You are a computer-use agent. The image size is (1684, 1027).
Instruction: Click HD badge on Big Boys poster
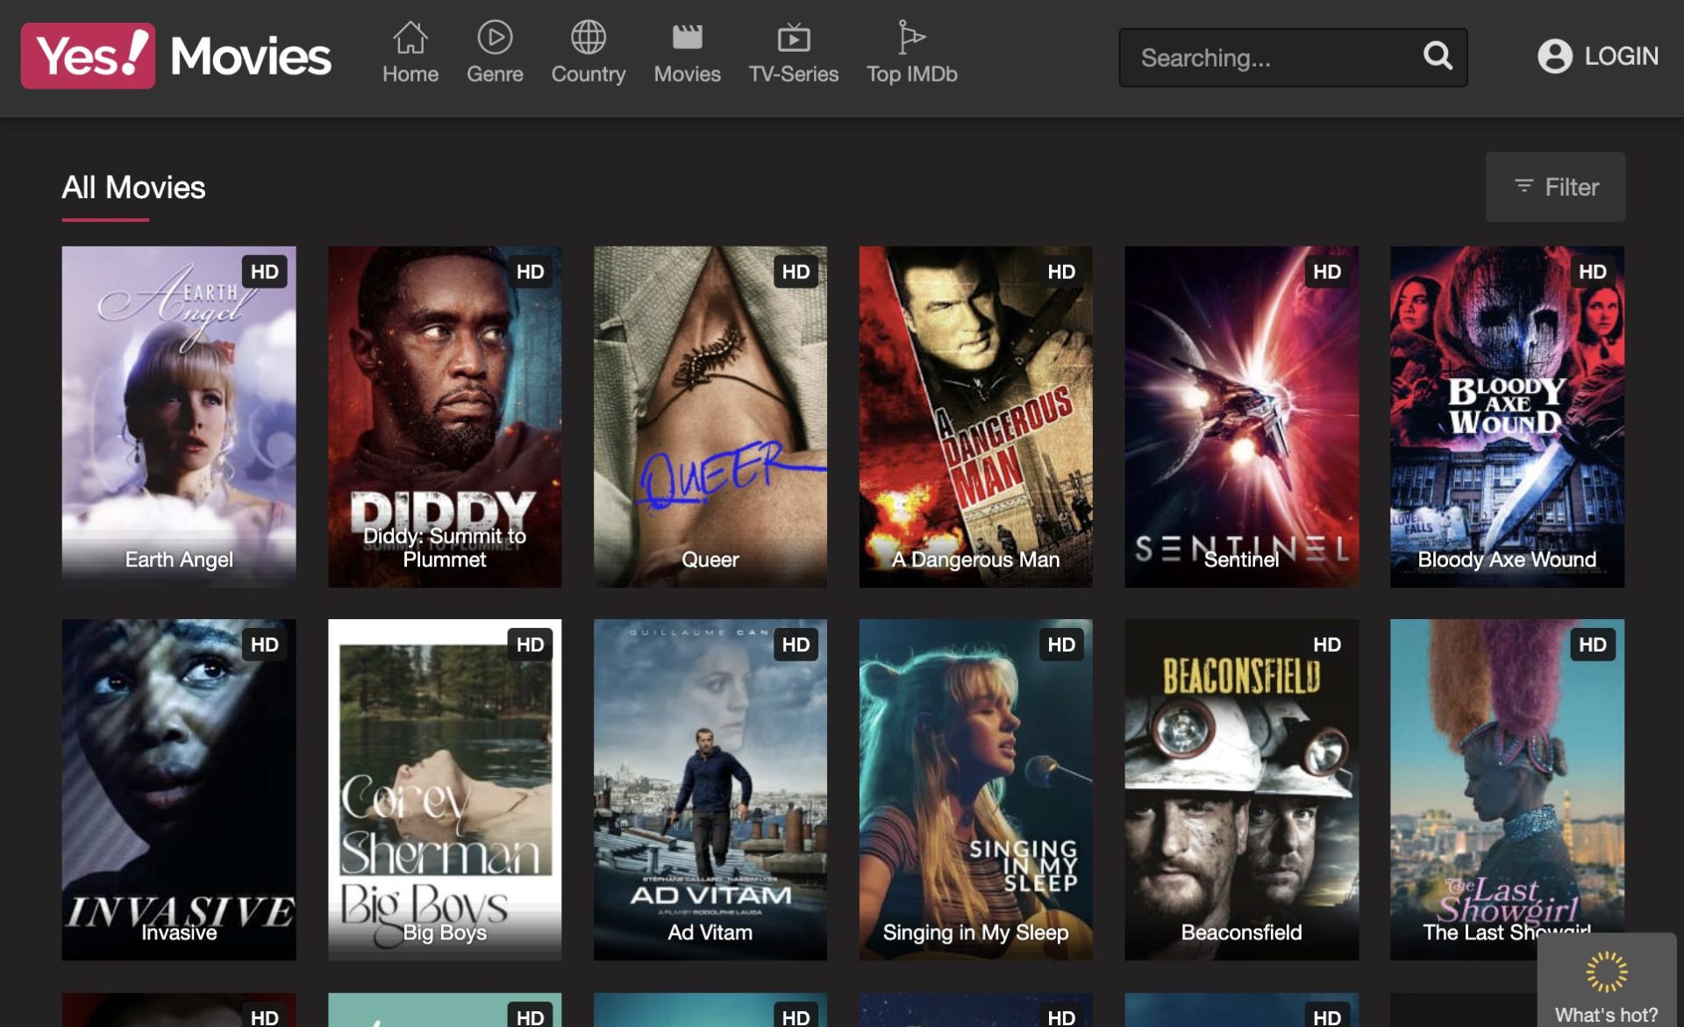coord(530,645)
